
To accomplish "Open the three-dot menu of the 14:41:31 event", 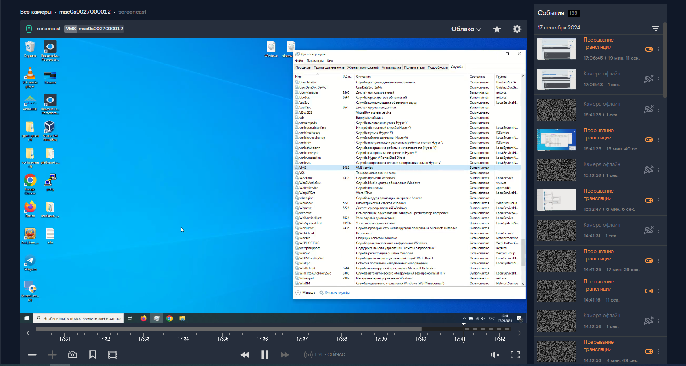I will pyautogui.click(x=658, y=231).
